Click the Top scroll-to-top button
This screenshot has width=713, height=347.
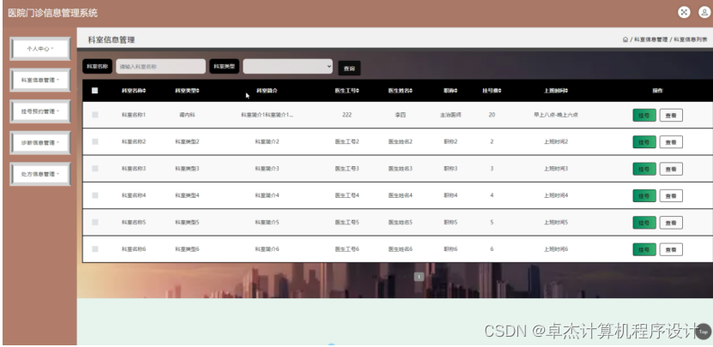[x=703, y=332]
